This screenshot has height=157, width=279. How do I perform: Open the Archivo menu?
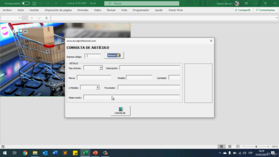[7, 10]
